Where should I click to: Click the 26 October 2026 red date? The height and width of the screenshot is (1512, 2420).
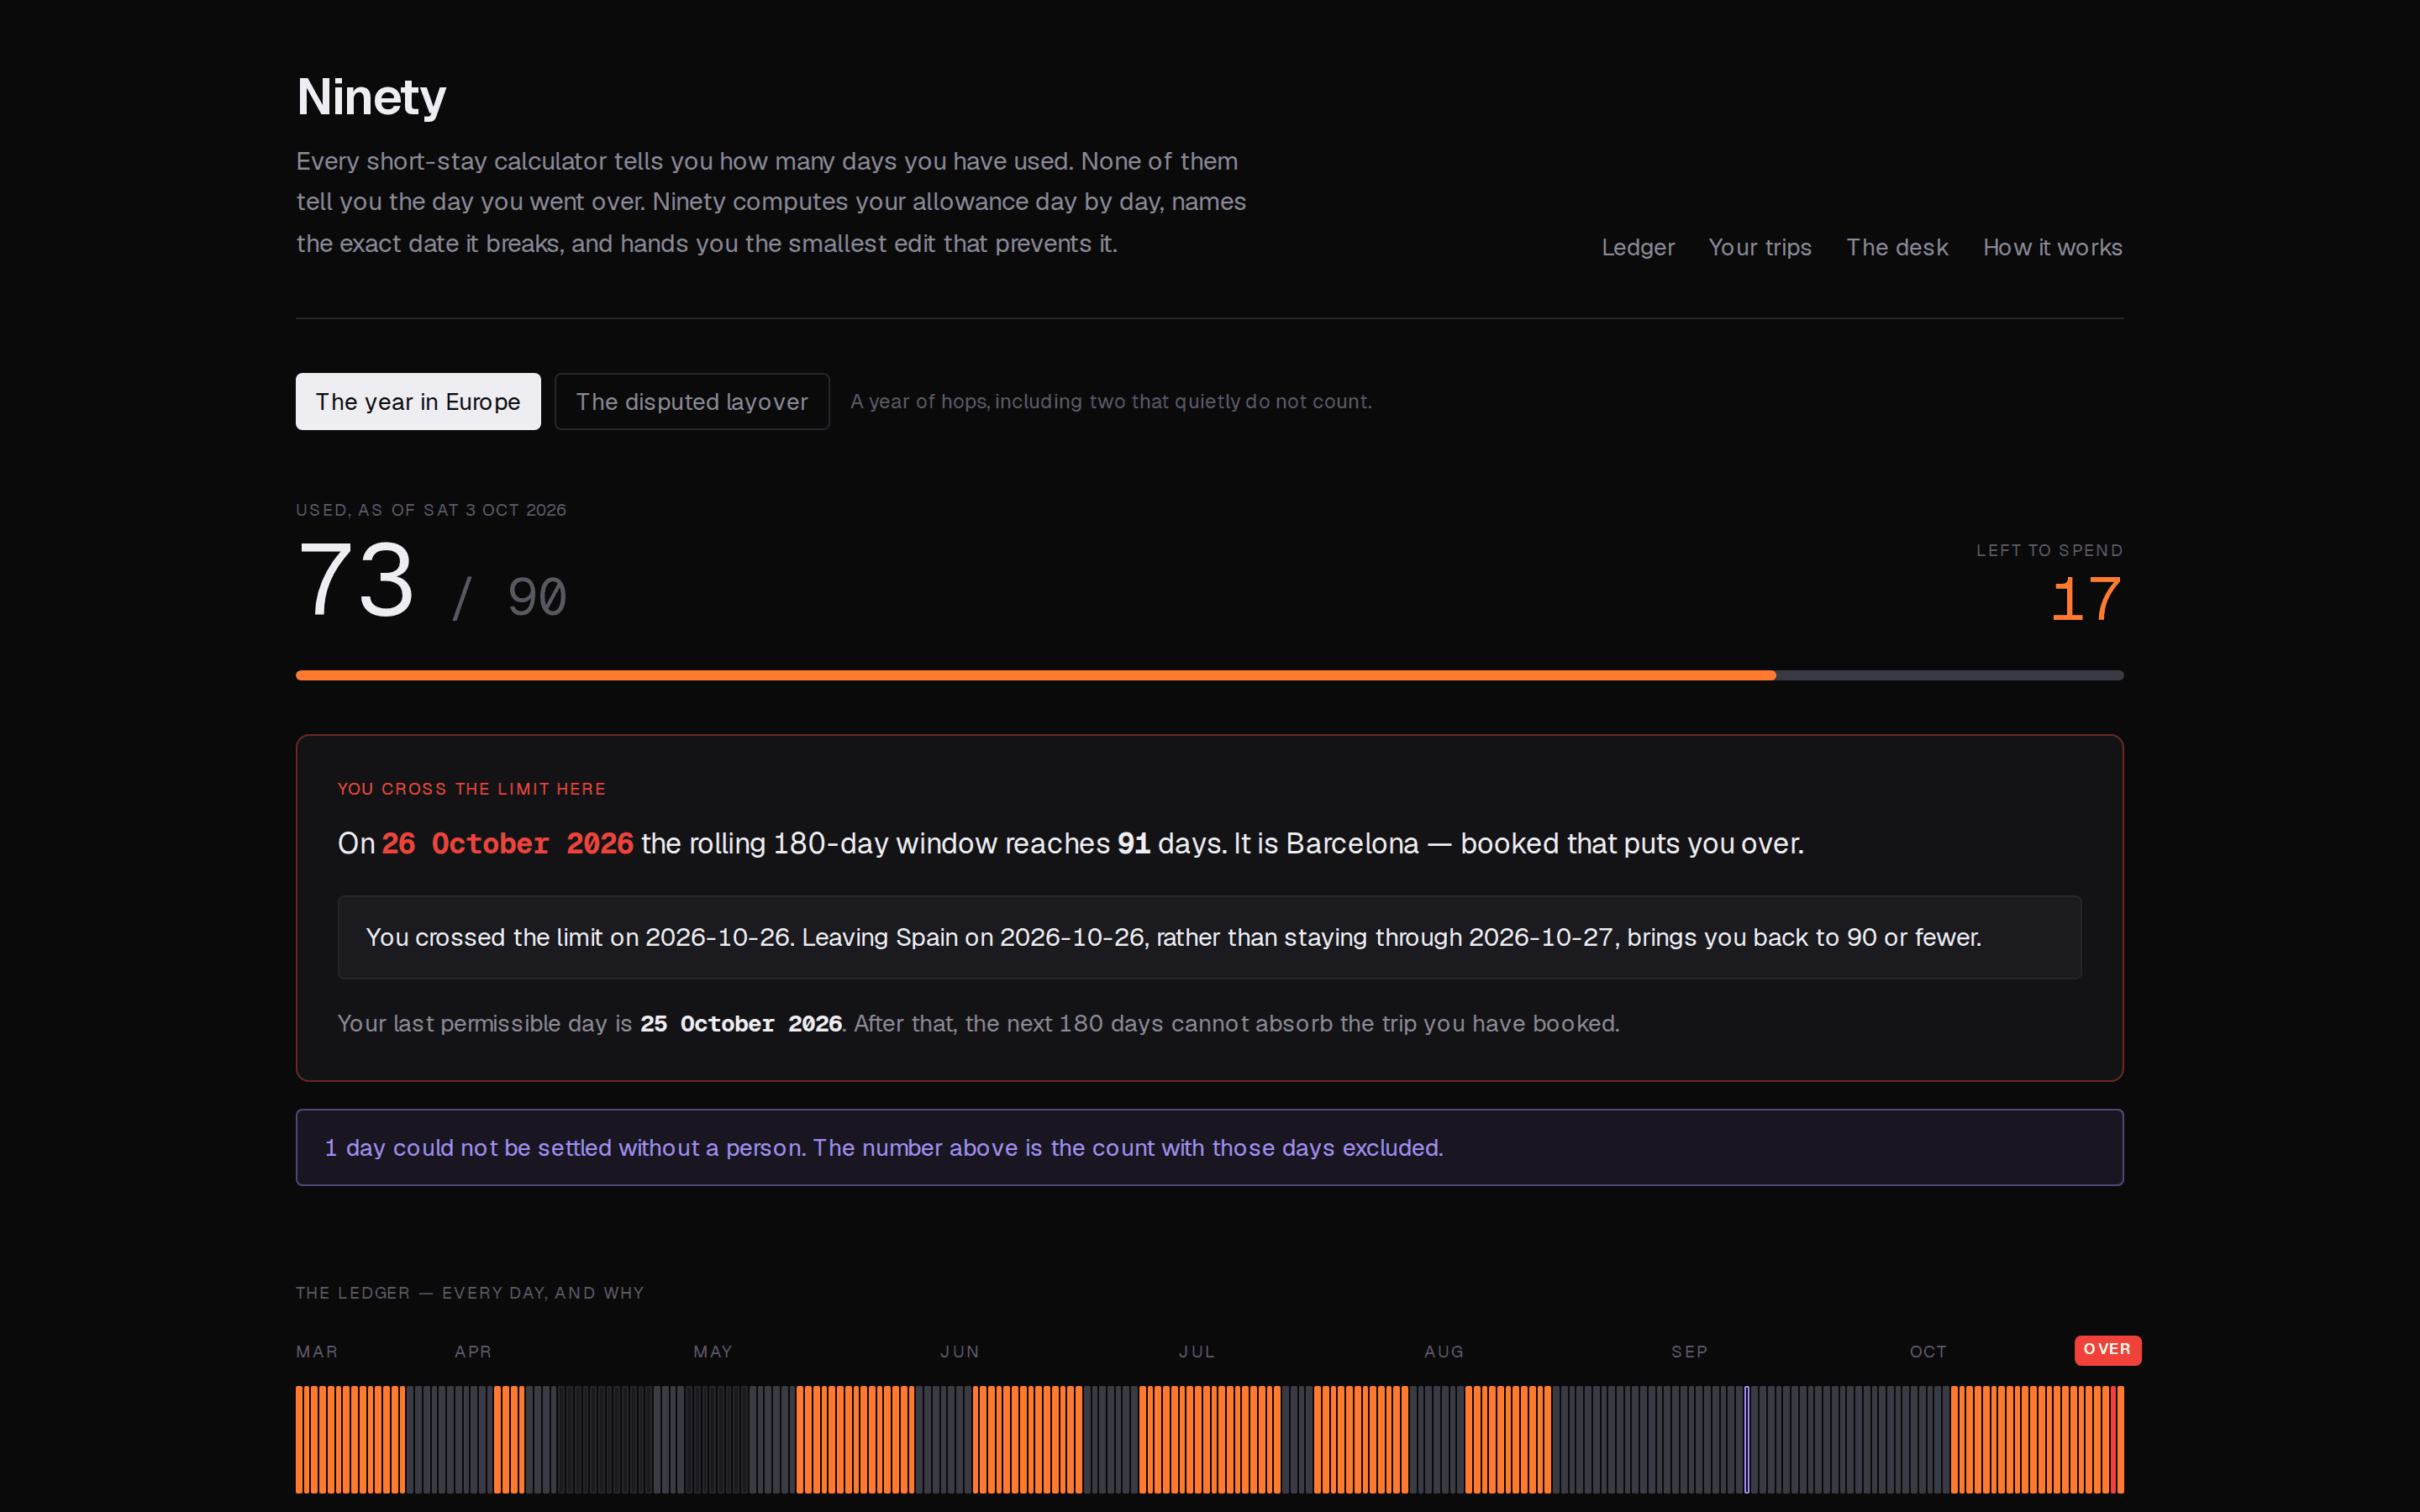point(507,843)
